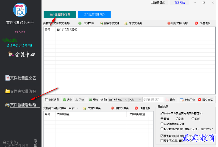218x147 pixels.
Task: Open 官方网站 link
Action: (179, 3)
